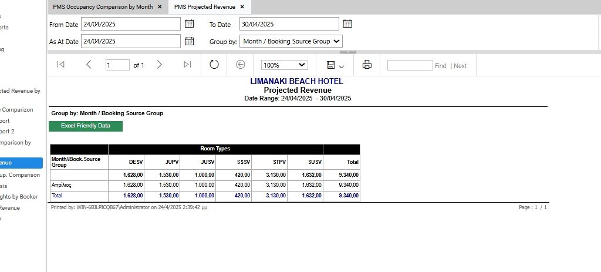Screen dimensions: 601x272
Task: Open the 100% zoom level dropdown
Action: [285, 65]
